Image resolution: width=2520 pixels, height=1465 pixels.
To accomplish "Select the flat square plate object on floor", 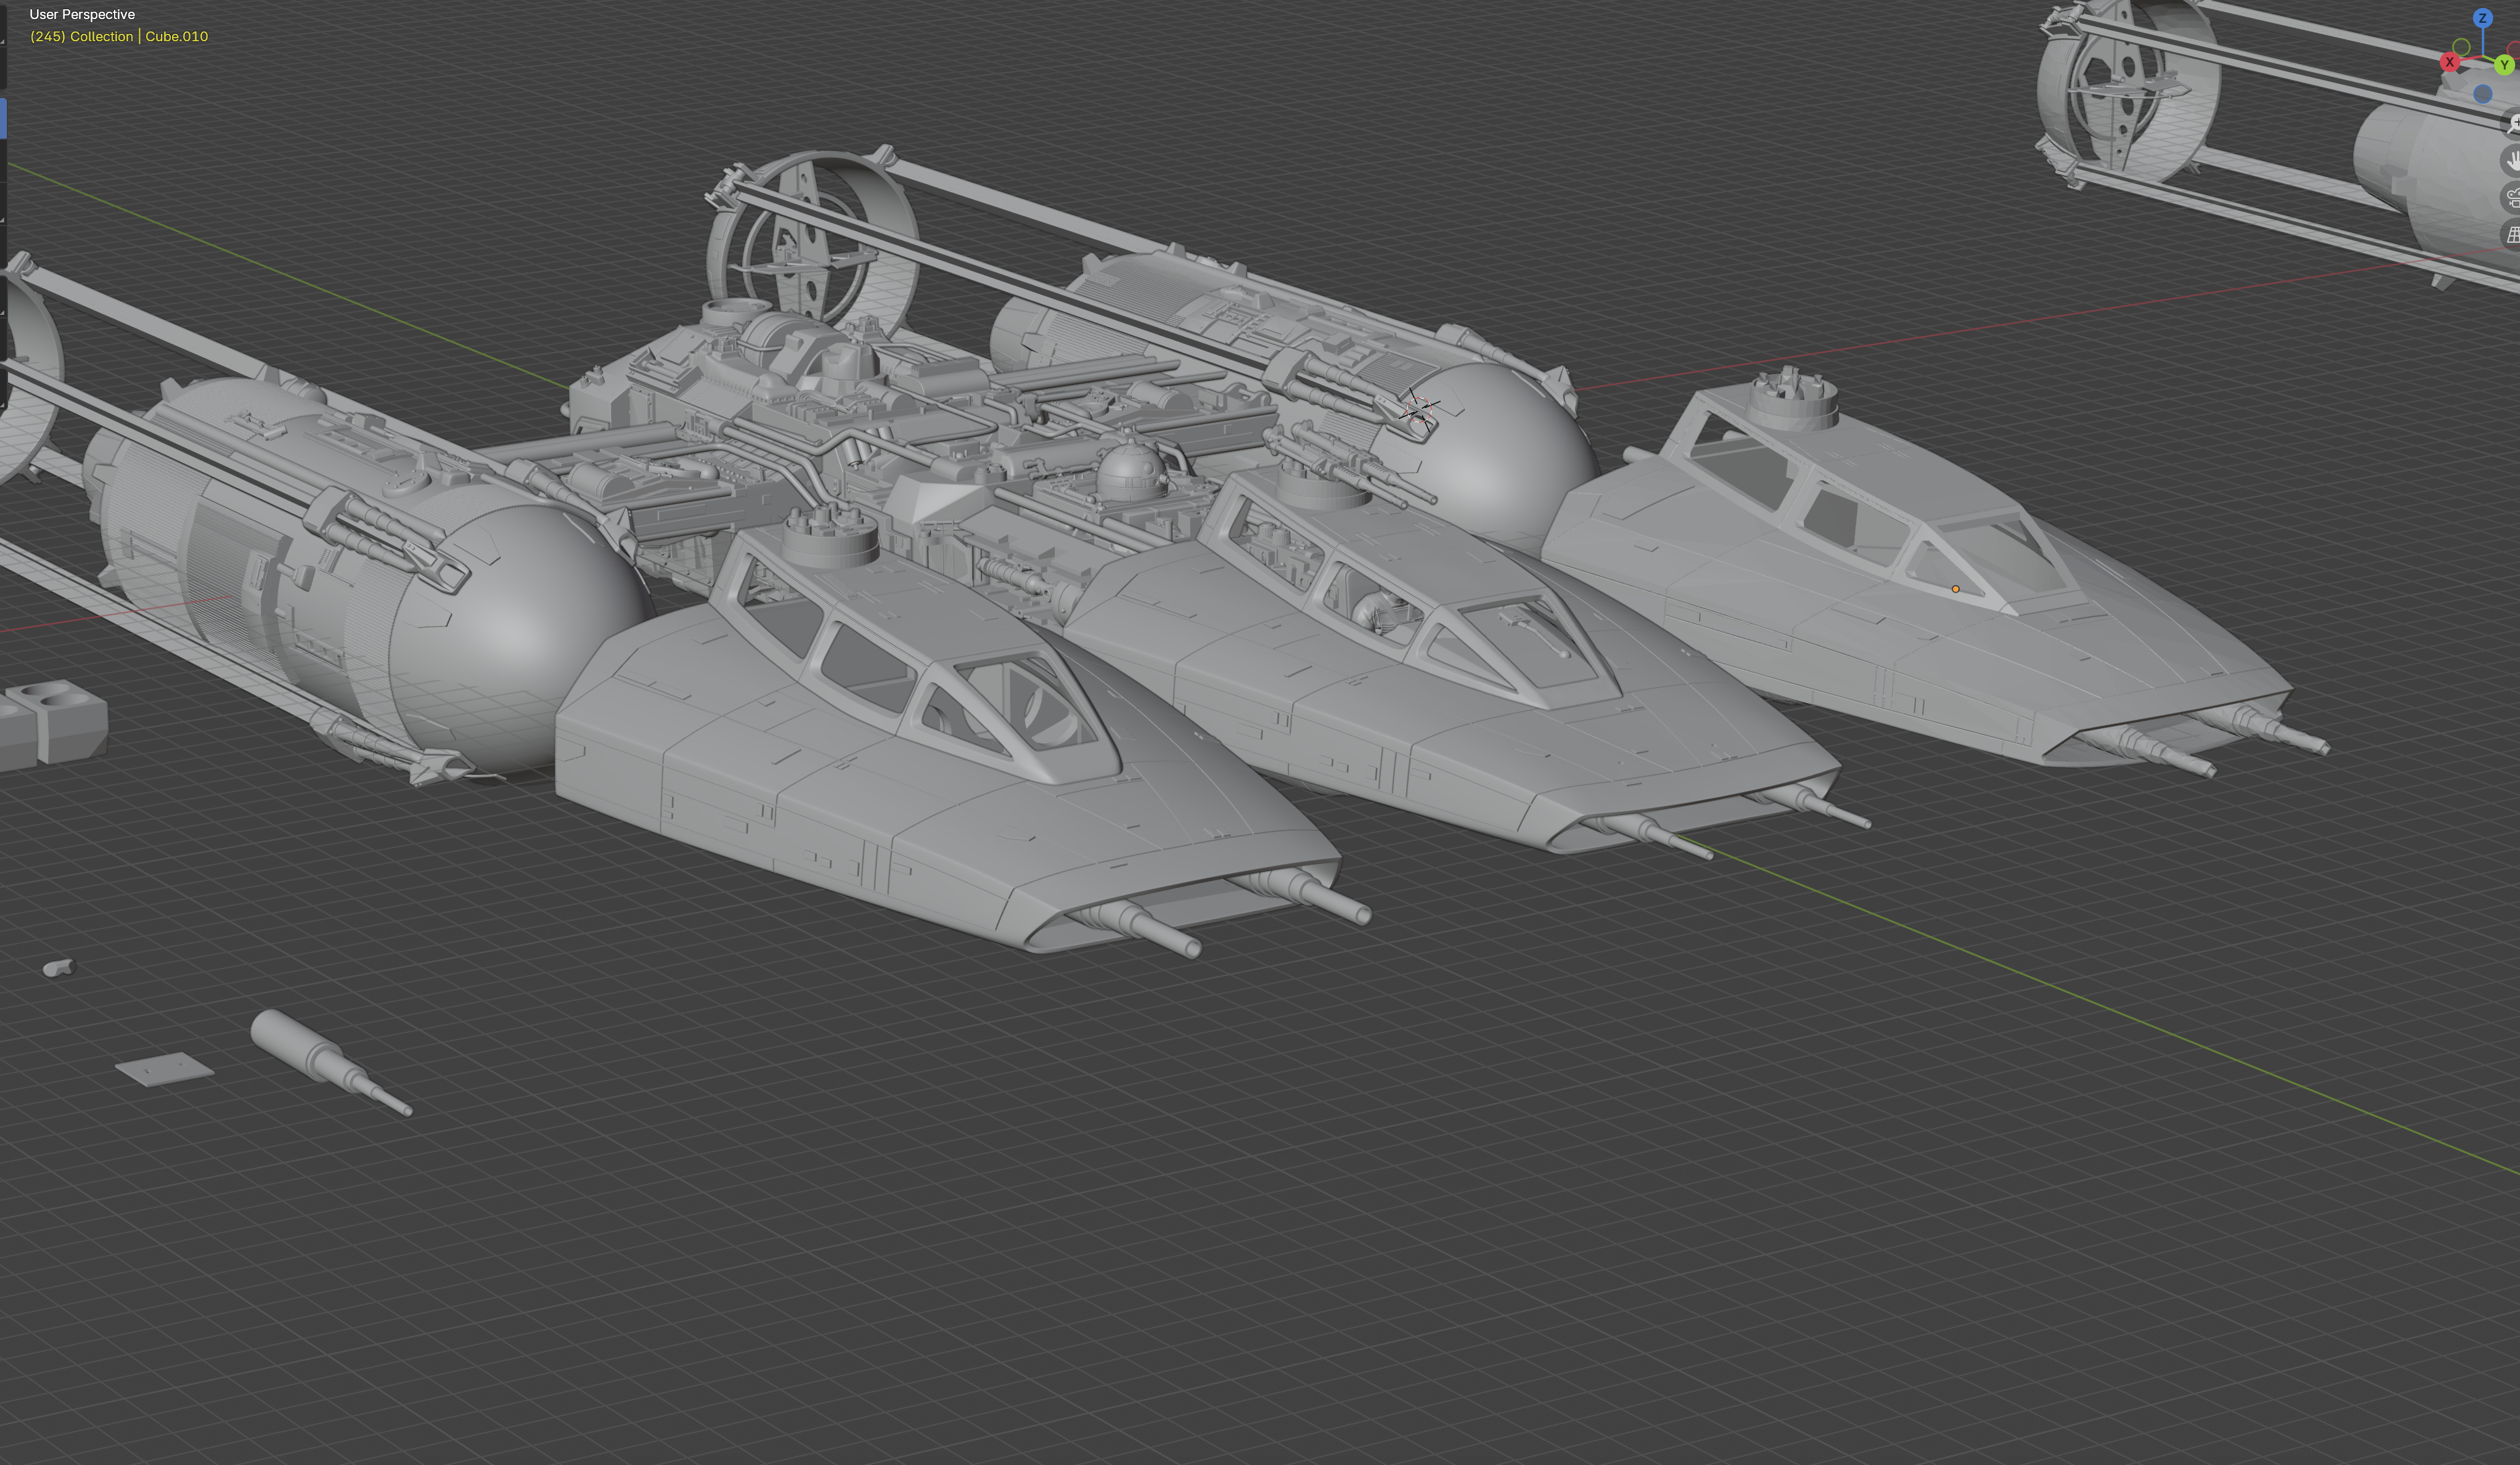I will pyautogui.click(x=164, y=1068).
